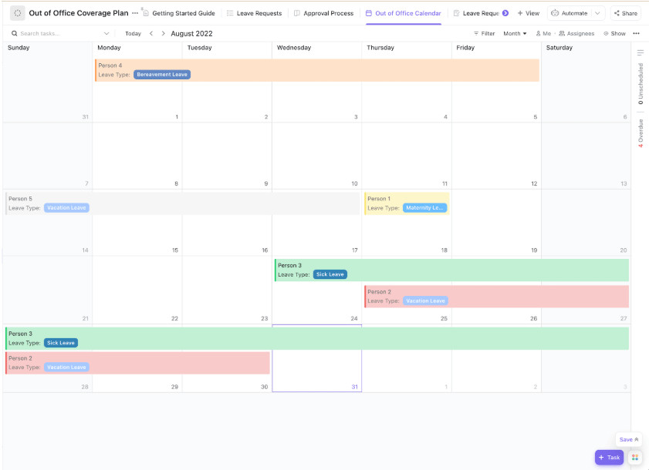The width and height of the screenshot is (649, 470).
Task: Expand the search options chevron
Action: click(x=106, y=33)
